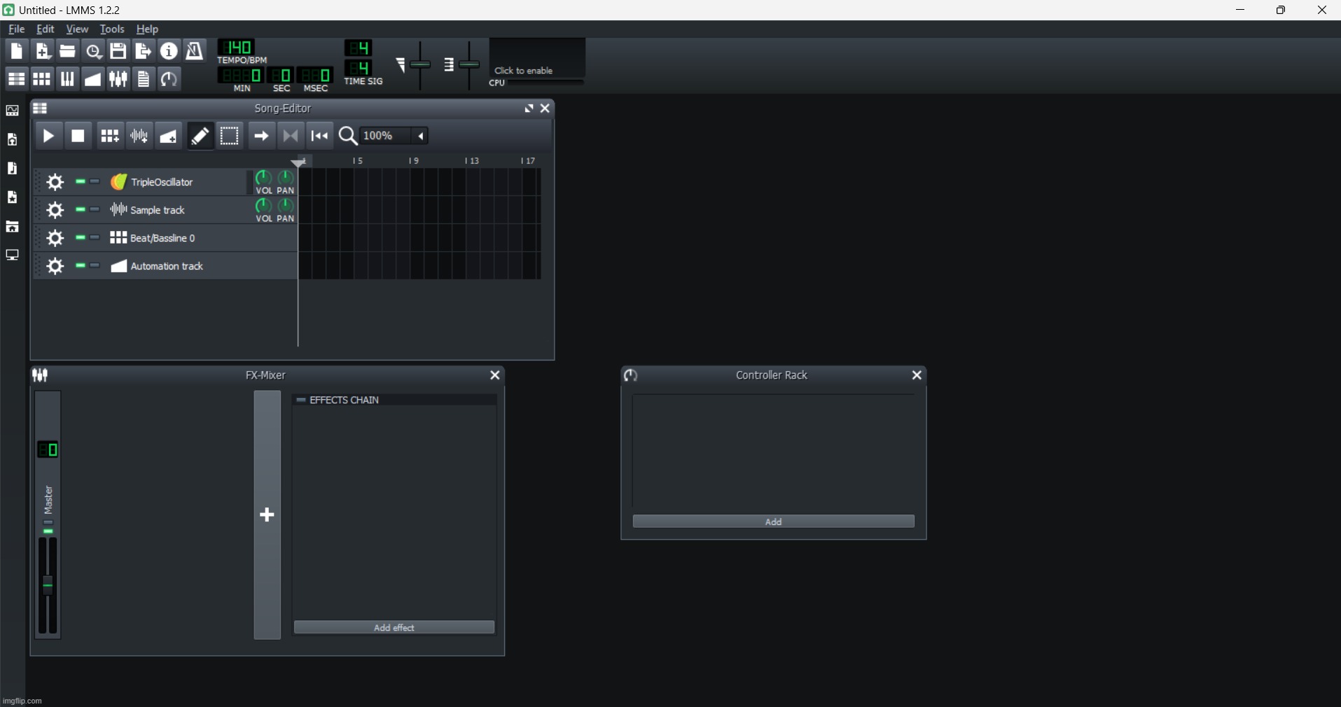Open the 100% zoom dropdown

pos(395,136)
